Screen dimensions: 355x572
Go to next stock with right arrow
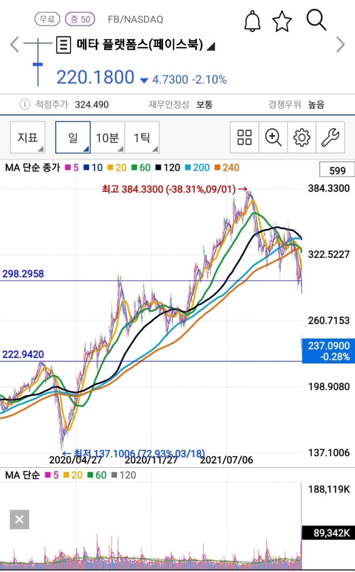point(340,44)
